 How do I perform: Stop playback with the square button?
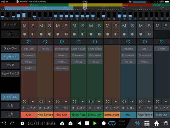[x=87, y=123]
